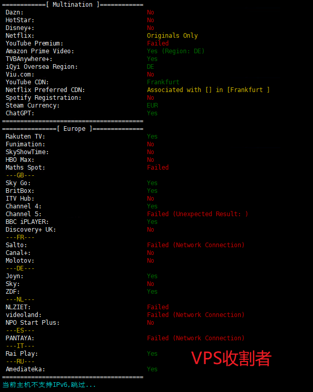Click the Amazon Prime Video 'Region: DE' result
The image size is (313, 392).
pyautogui.click(x=175, y=51)
